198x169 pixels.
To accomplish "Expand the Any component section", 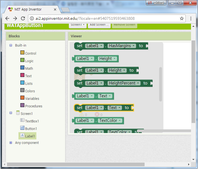I will 11,143.
